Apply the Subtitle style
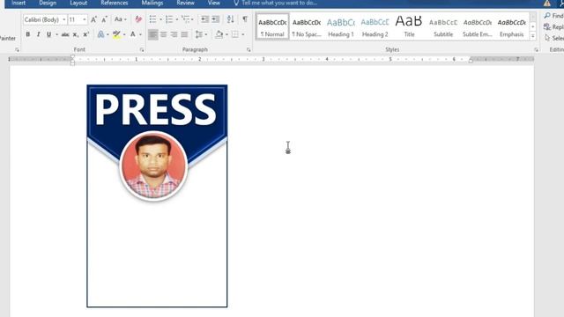 tap(443, 26)
